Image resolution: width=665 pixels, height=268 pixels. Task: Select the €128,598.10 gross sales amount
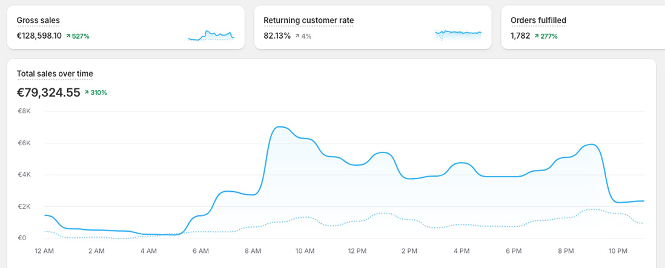click(39, 36)
